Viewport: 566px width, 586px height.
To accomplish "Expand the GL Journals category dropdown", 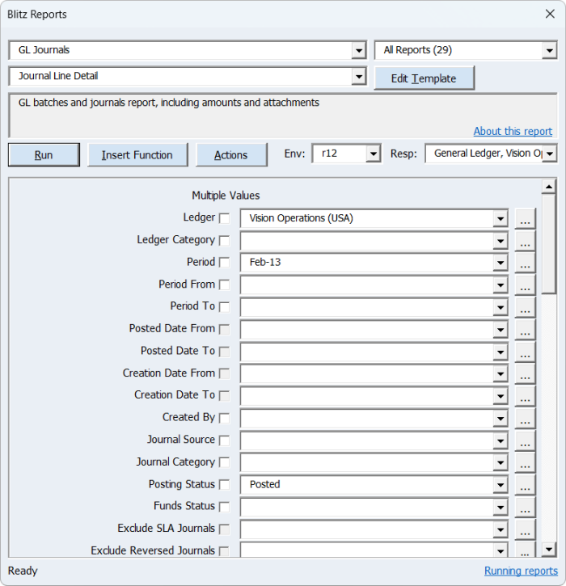I will [358, 50].
